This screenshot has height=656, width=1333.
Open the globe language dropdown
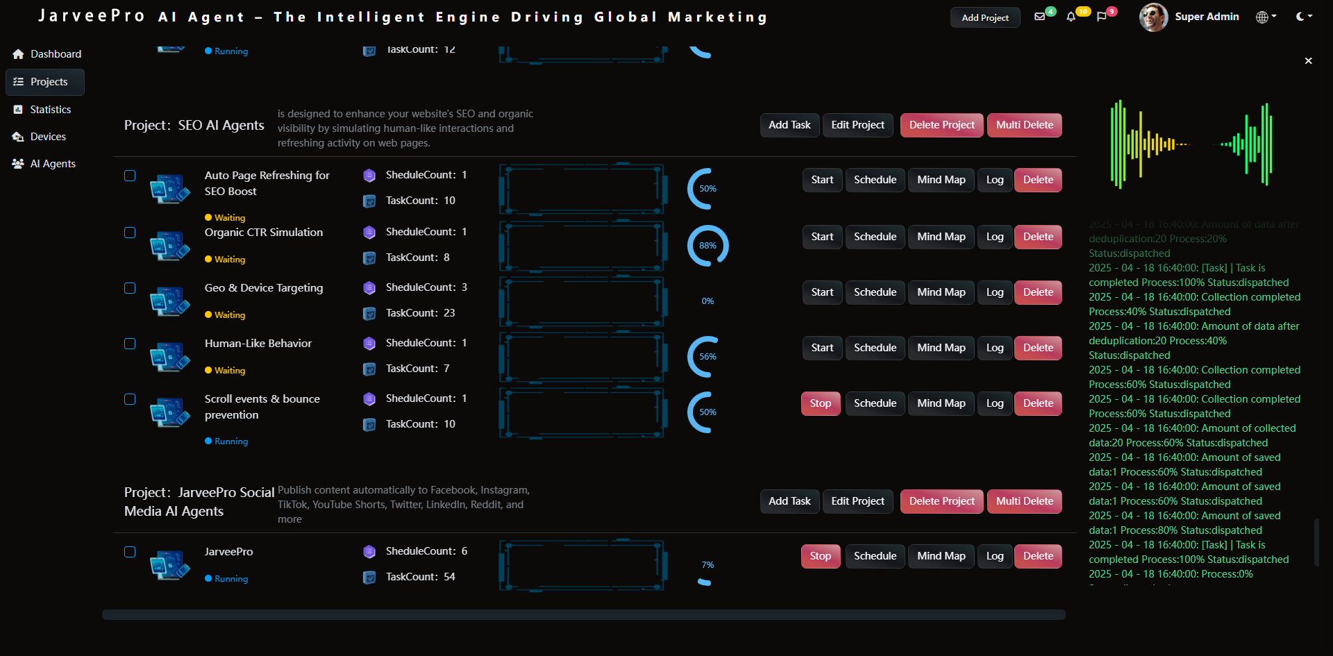(x=1266, y=17)
